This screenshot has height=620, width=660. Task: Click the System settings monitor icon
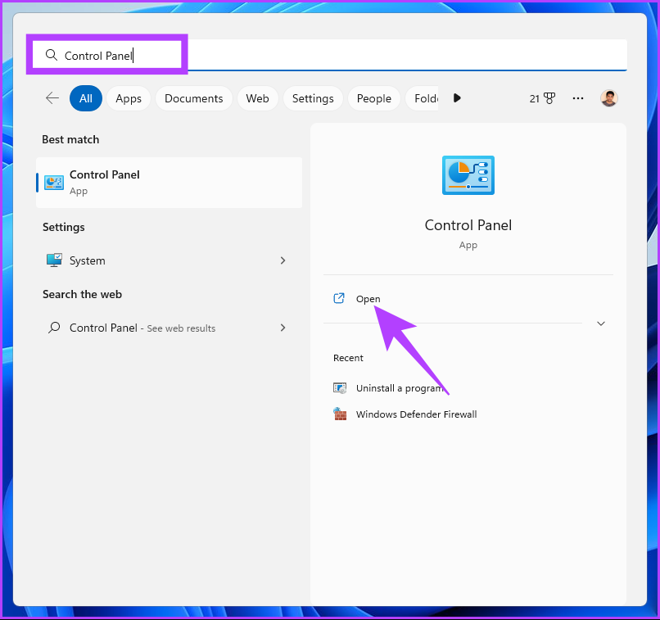(x=55, y=260)
